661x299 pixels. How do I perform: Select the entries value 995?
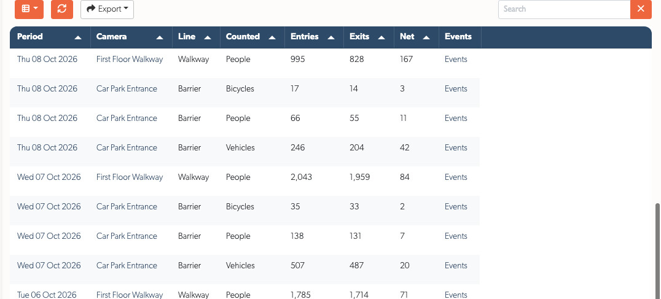[x=297, y=60]
